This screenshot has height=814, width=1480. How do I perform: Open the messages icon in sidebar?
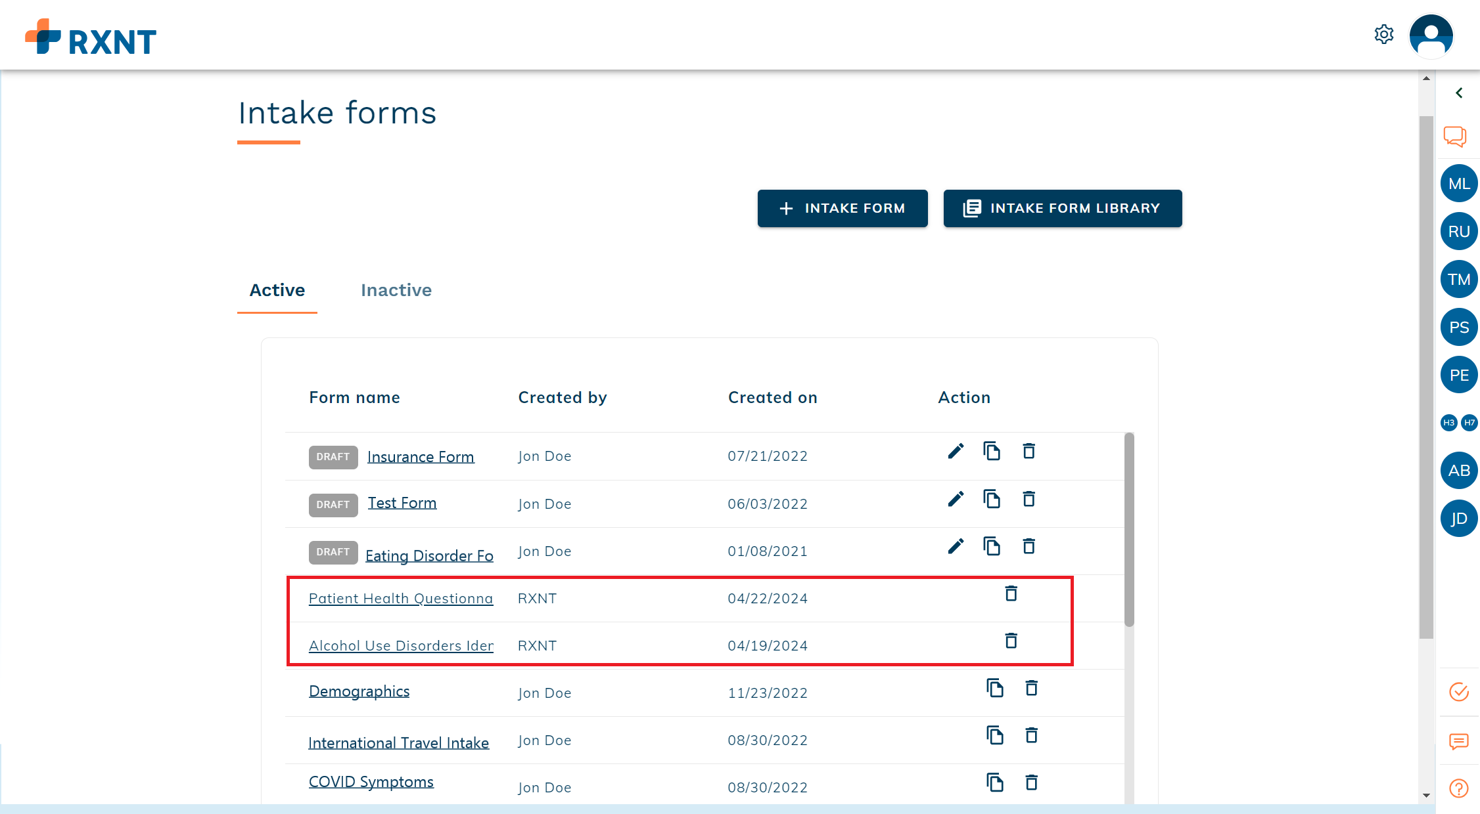point(1459,742)
